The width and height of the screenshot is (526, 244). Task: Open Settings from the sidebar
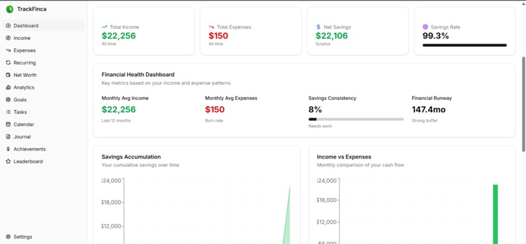coord(44,237)
